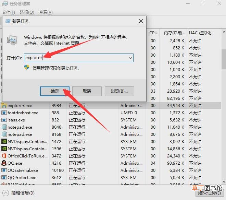The width and height of the screenshot is (226, 200).
Task: Select the QQProtect.exe process name
Action: pos(22,178)
